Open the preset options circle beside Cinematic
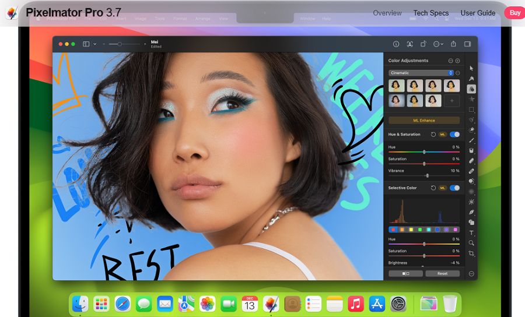 click(458, 73)
